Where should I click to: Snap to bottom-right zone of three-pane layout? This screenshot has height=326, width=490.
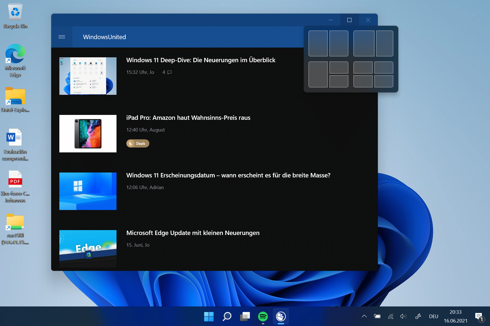pos(339,81)
